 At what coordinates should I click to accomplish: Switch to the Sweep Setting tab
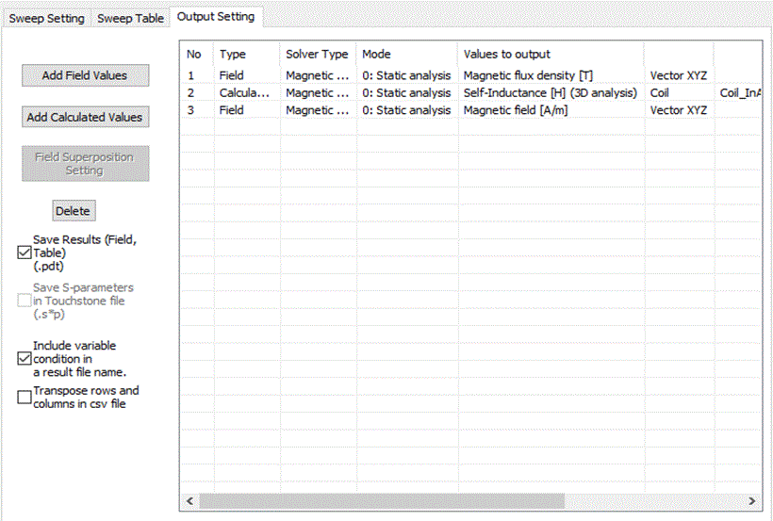point(46,19)
